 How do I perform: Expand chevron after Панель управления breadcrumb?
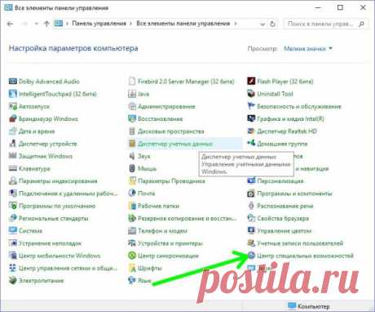[x=130, y=24]
